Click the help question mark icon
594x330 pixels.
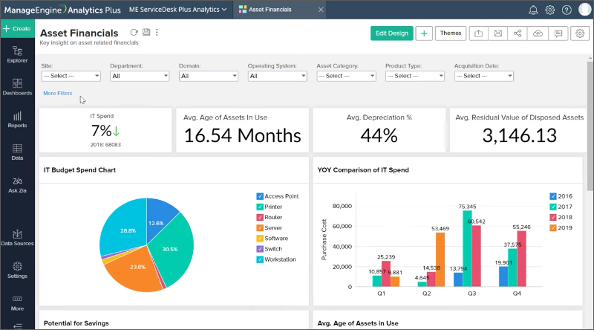pos(567,10)
